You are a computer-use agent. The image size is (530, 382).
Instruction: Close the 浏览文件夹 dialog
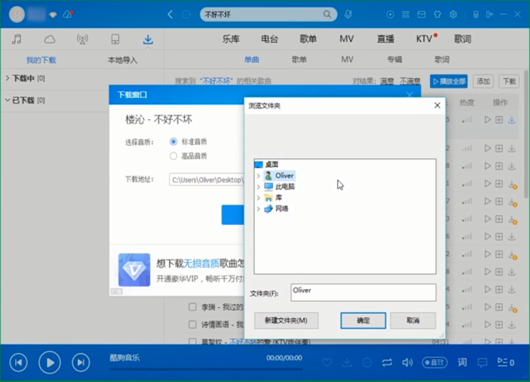[x=437, y=105]
